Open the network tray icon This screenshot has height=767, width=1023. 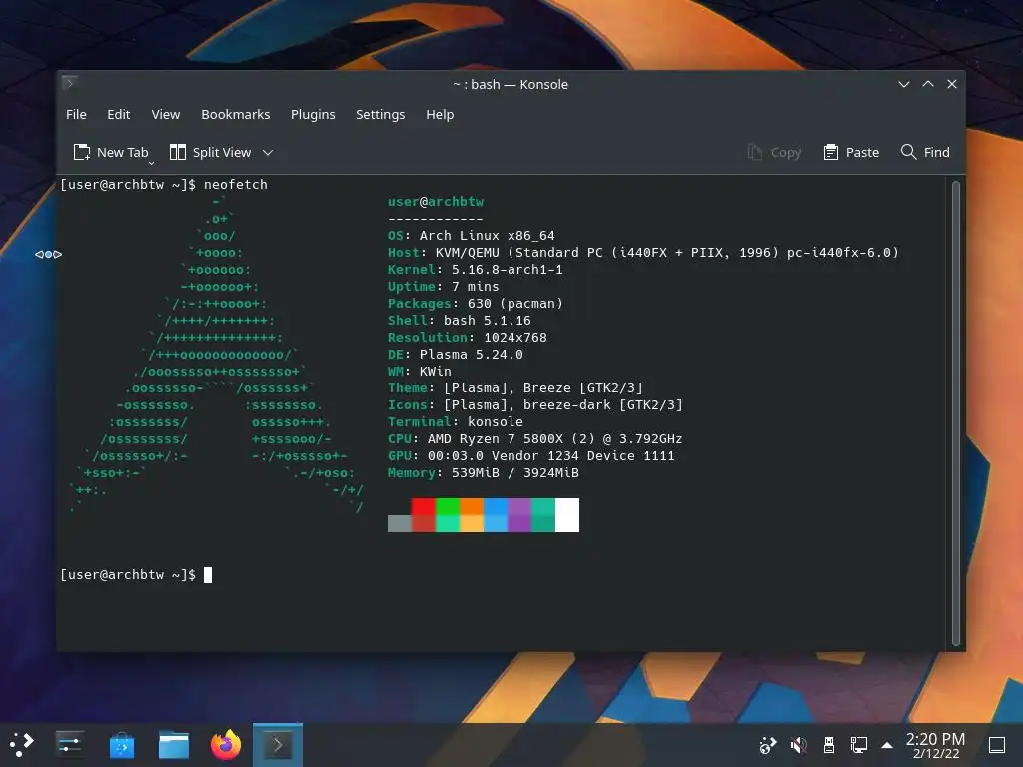[x=858, y=745]
